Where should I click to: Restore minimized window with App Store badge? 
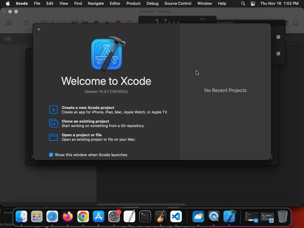(251, 217)
